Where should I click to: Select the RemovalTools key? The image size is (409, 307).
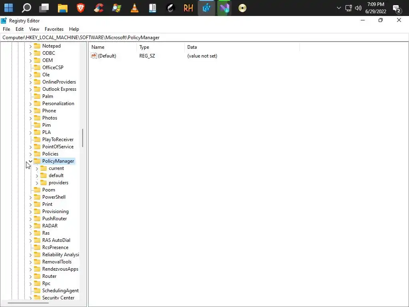point(57,261)
